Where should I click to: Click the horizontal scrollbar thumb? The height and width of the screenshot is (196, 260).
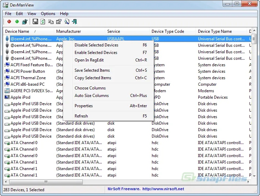click(46, 182)
